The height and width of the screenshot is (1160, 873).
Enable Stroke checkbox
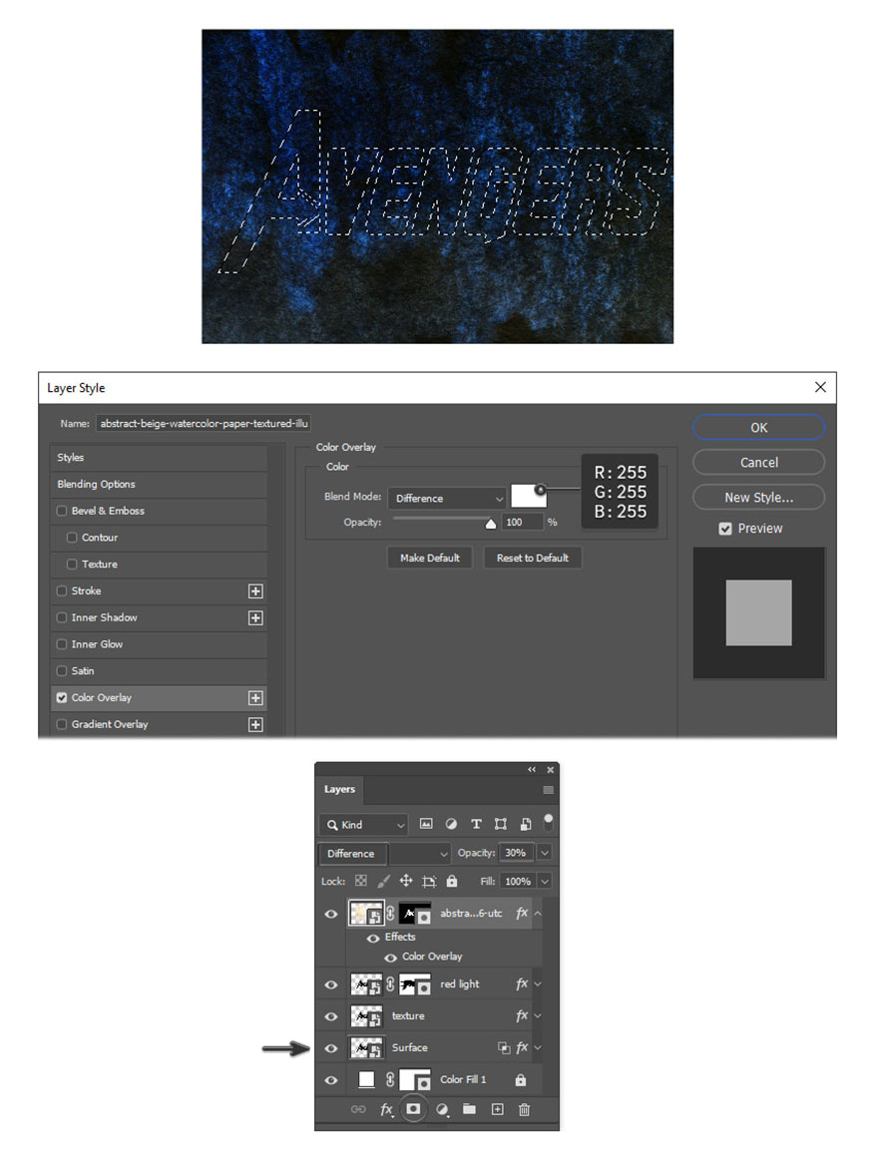62,590
